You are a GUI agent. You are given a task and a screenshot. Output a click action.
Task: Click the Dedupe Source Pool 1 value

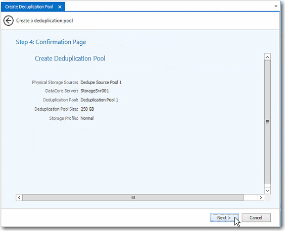click(101, 83)
